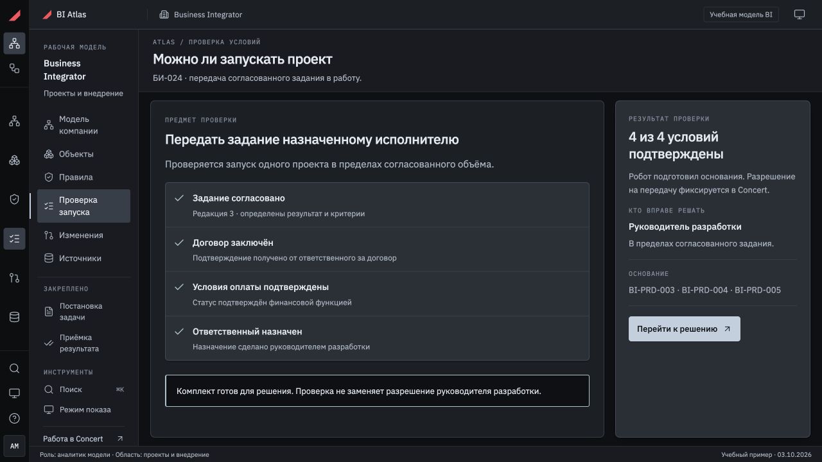822x462 pixels.
Task: Select Проверка запуска in the sidebar
Action: 83,206
